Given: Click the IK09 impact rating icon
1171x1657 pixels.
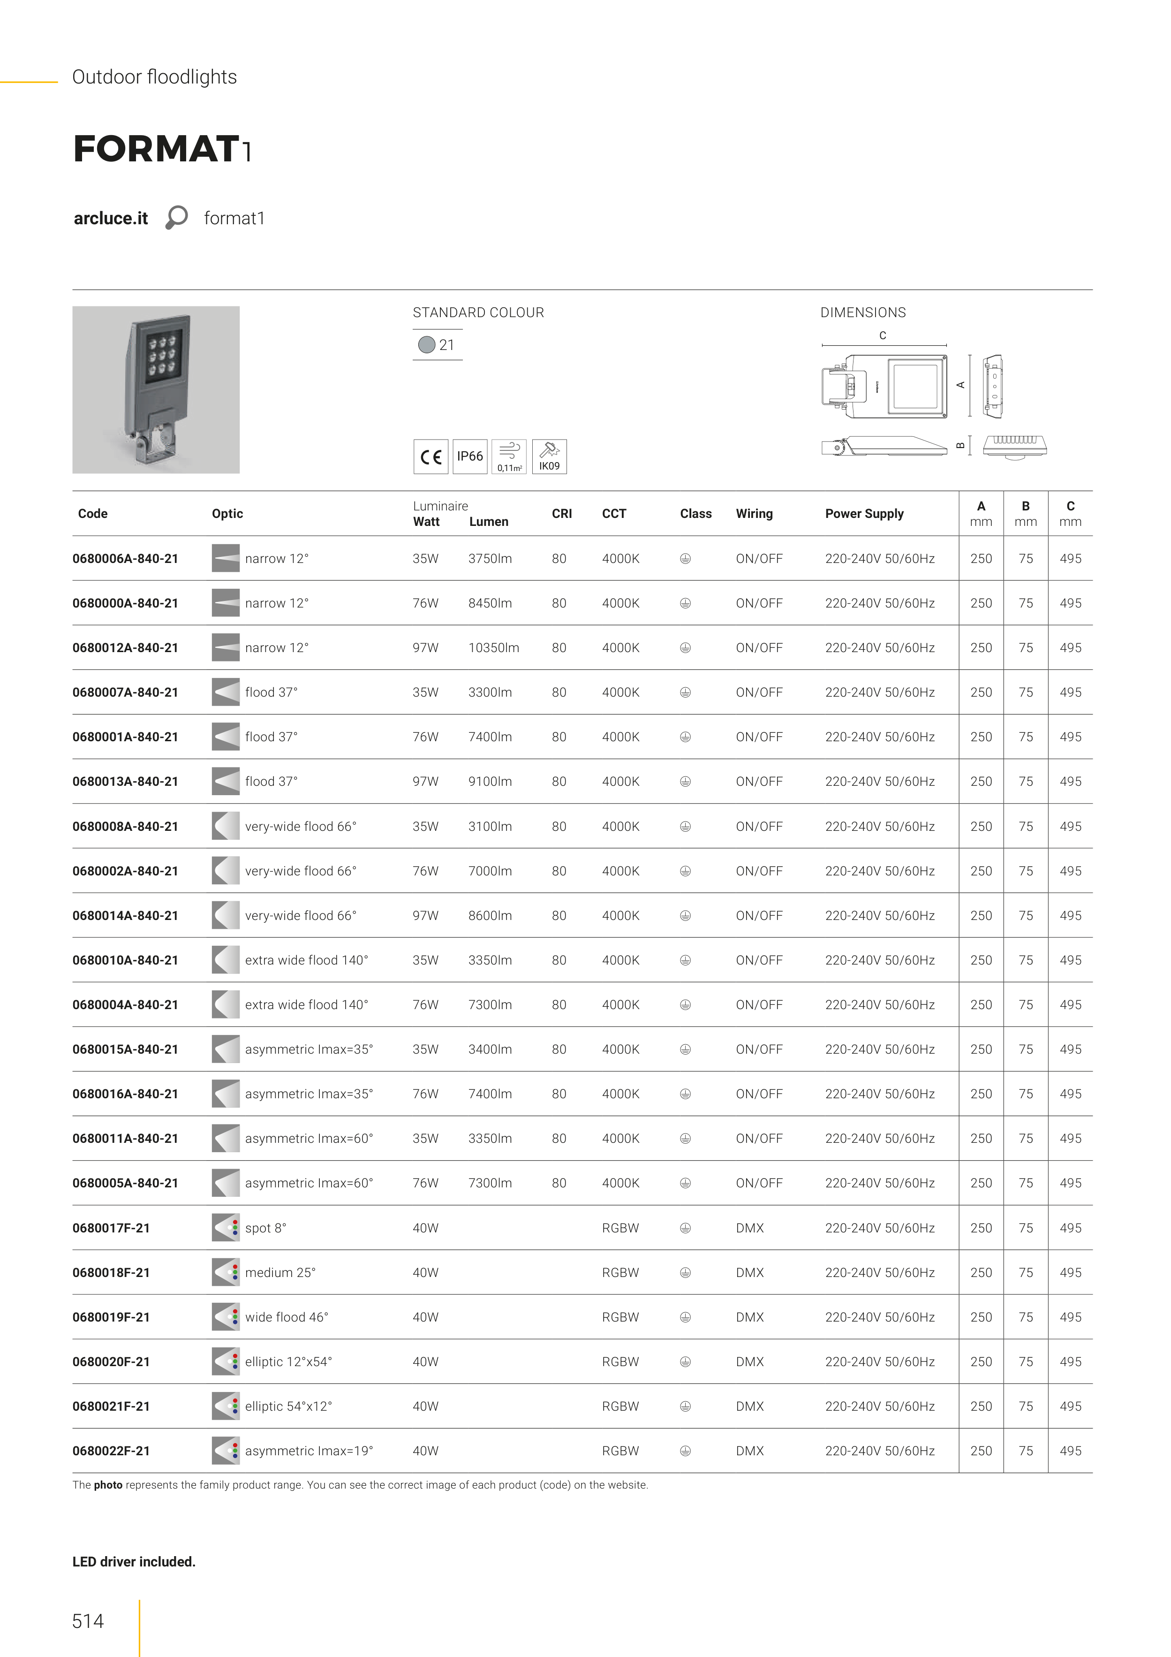Looking at the screenshot, I should tap(549, 457).
